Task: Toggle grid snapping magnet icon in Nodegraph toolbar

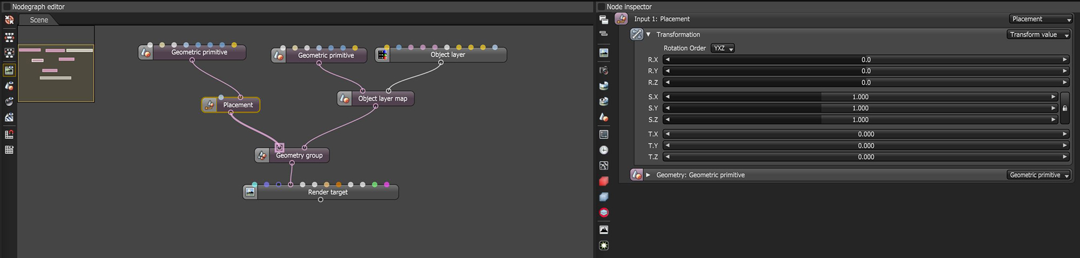Action: click(9, 134)
